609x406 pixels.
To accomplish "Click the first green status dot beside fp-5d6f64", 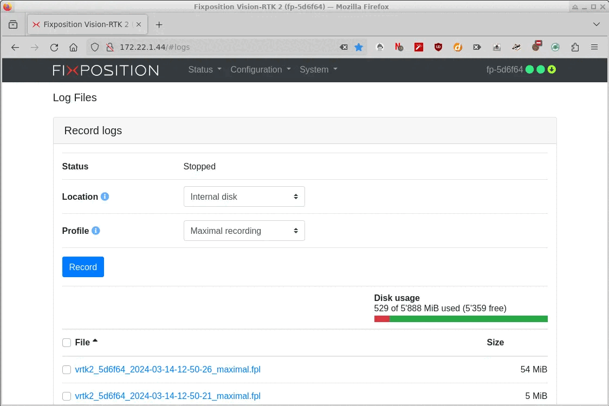I will tap(530, 69).
